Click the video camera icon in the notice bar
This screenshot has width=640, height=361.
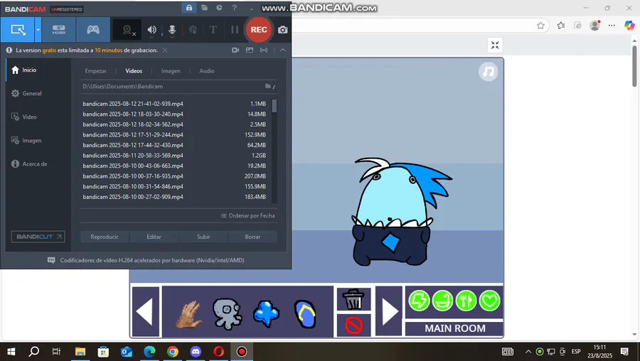tap(235, 50)
